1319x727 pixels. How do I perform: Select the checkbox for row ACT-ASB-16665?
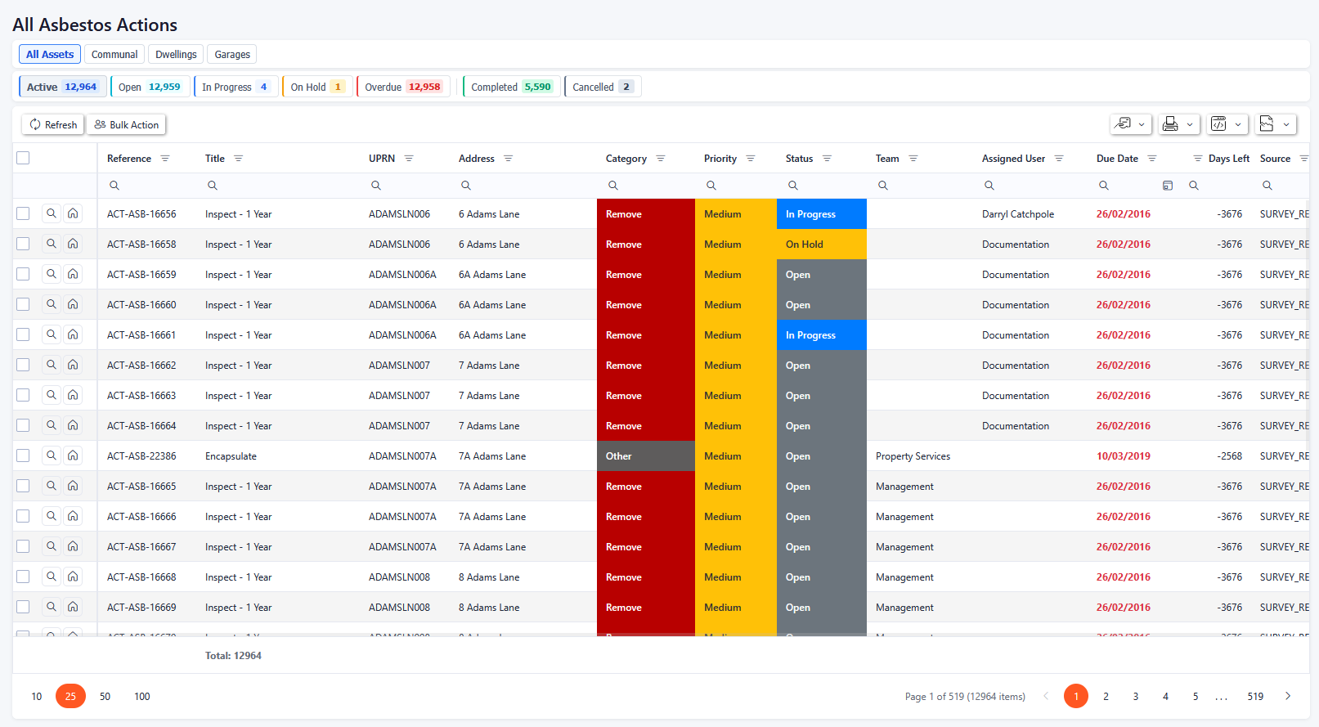(23, 486)
